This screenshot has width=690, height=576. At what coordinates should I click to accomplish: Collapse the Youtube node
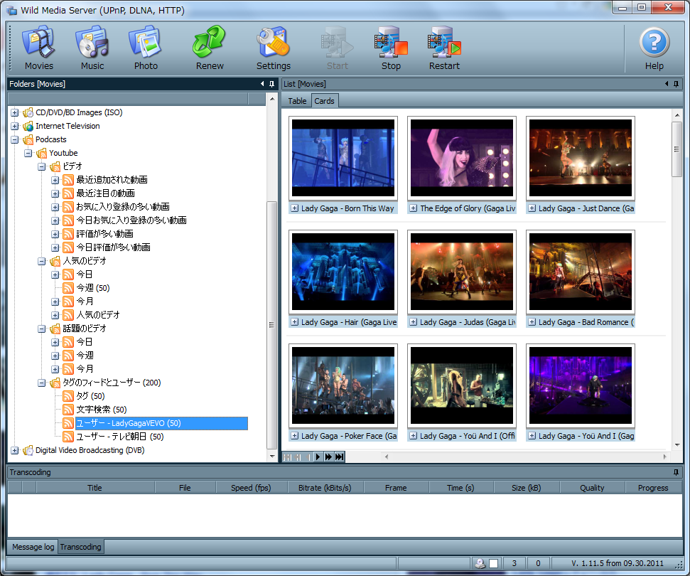[x=28, y=153]
